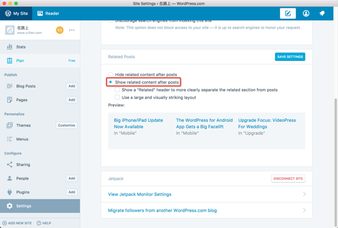Click Add button next to People
This screenshot has width=338, height=228.
[x=72, y=178]
